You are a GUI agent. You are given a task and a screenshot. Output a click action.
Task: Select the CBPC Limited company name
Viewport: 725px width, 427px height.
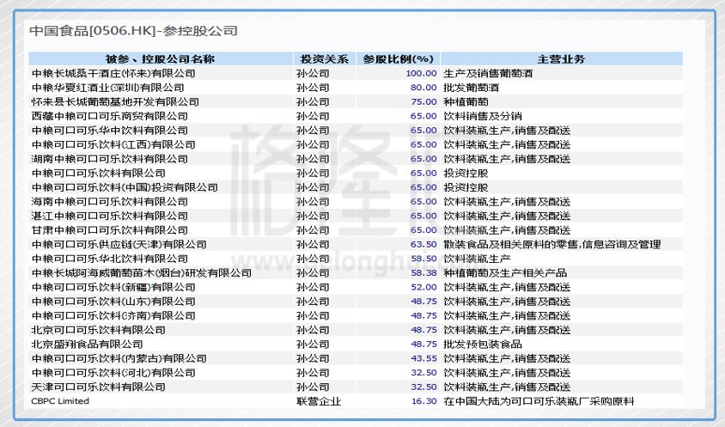(x=60, y=401)
